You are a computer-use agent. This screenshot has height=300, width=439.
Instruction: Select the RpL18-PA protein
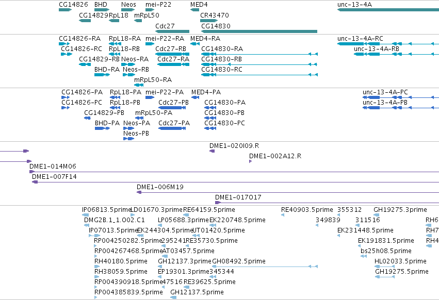[115, 97]
